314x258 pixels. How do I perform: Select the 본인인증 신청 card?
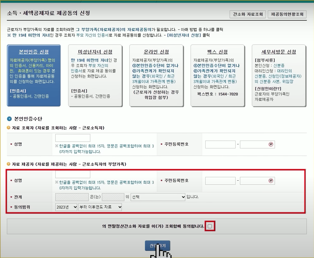point(34,75)
